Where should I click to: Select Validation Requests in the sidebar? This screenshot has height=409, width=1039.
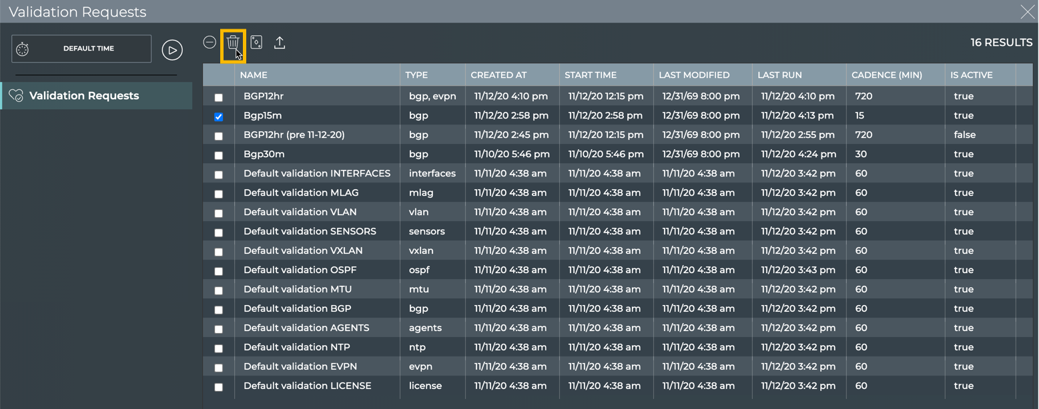point(84,96)
